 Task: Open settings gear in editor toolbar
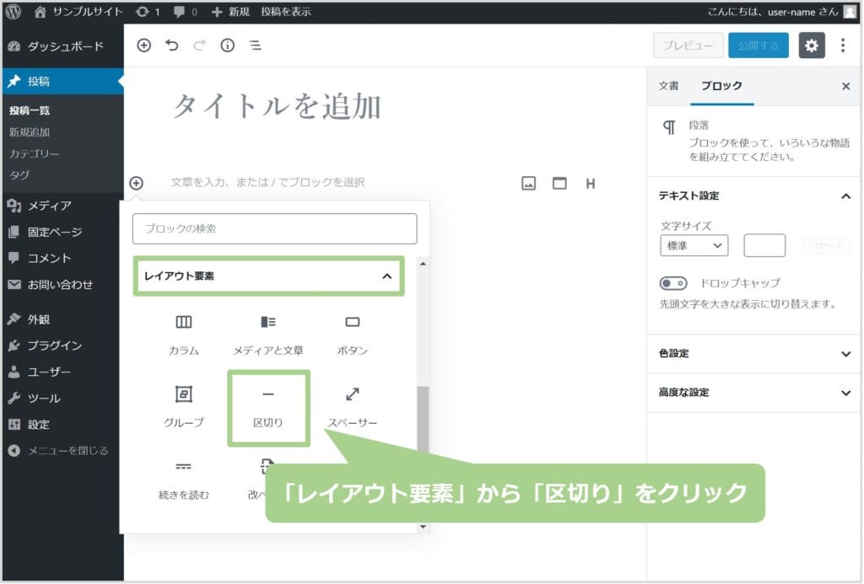click(812, 46)
